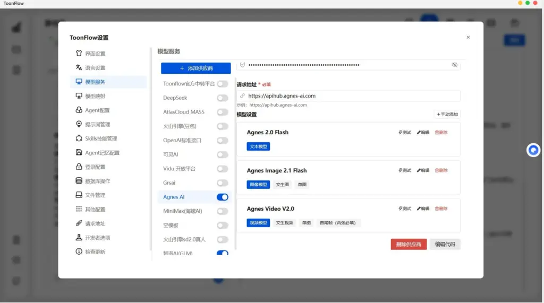Click the 图像模型 tag
This screenshot has height=303, width=544.
[x=258, y=185]
